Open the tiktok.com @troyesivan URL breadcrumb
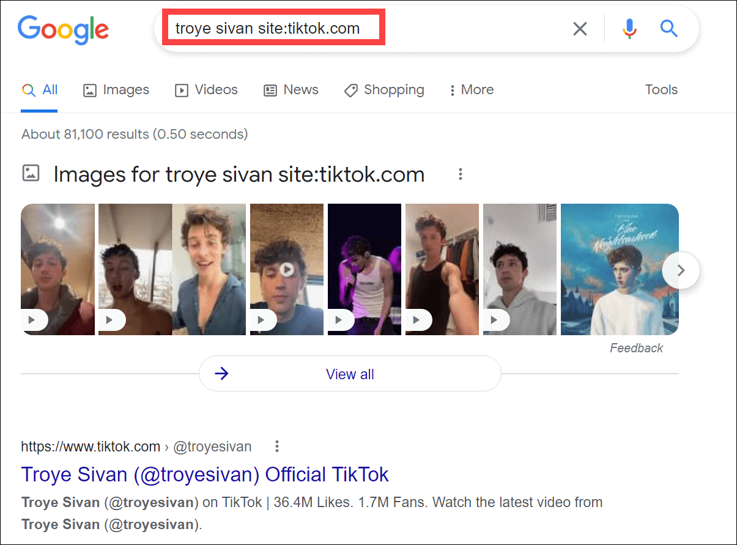737x545 pixels. [x=136, y=447]
